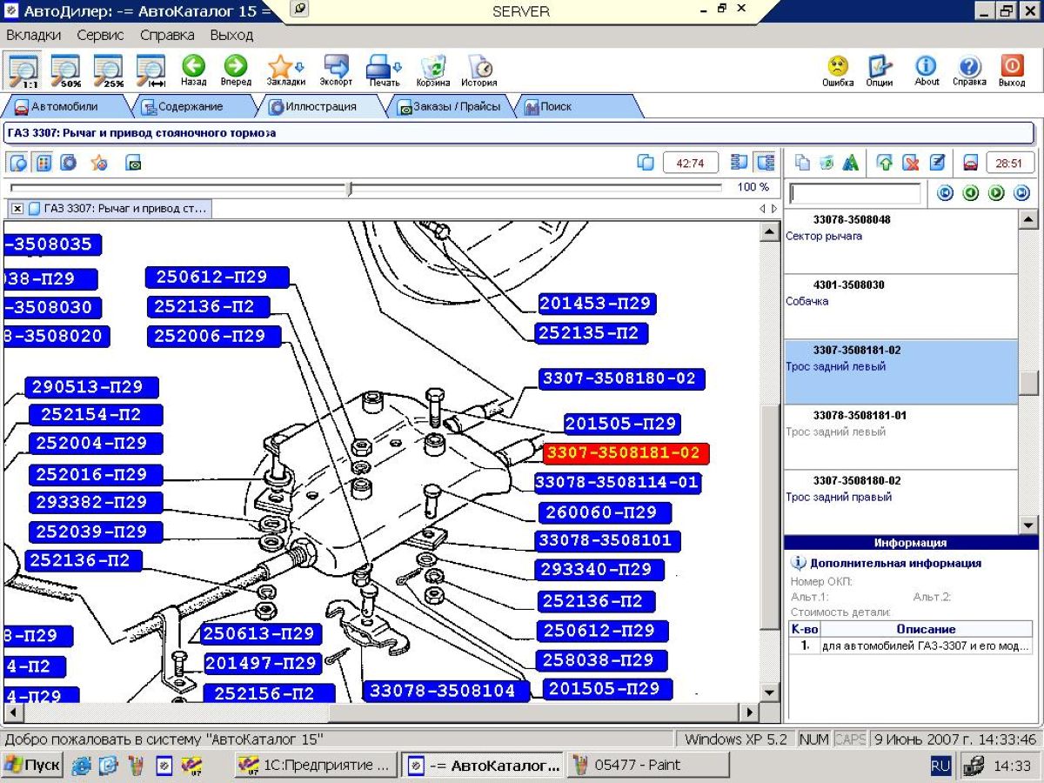
Task: Open the About information
Action: click(927, 70)
